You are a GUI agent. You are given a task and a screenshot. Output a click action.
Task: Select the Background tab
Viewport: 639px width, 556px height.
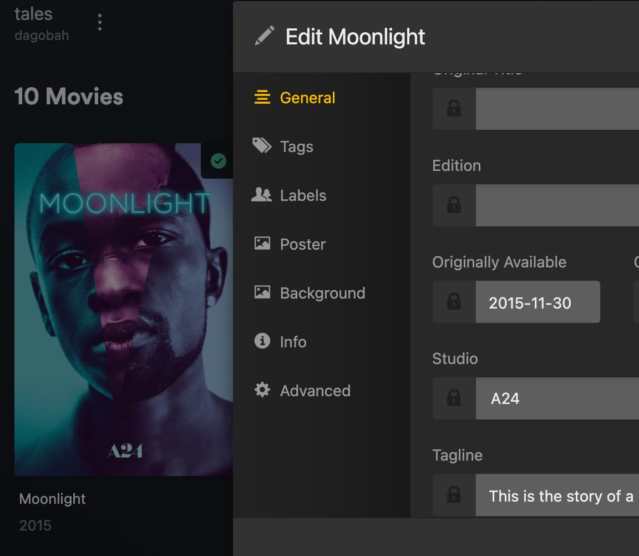(310, 293)
